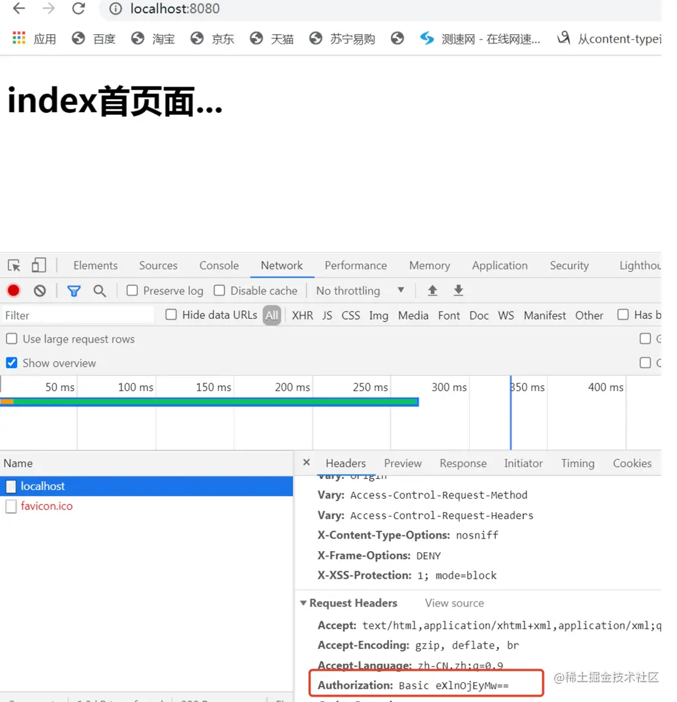Click the export HAR download icon
This screenshot has width=677, height=702.
(459, 291)
